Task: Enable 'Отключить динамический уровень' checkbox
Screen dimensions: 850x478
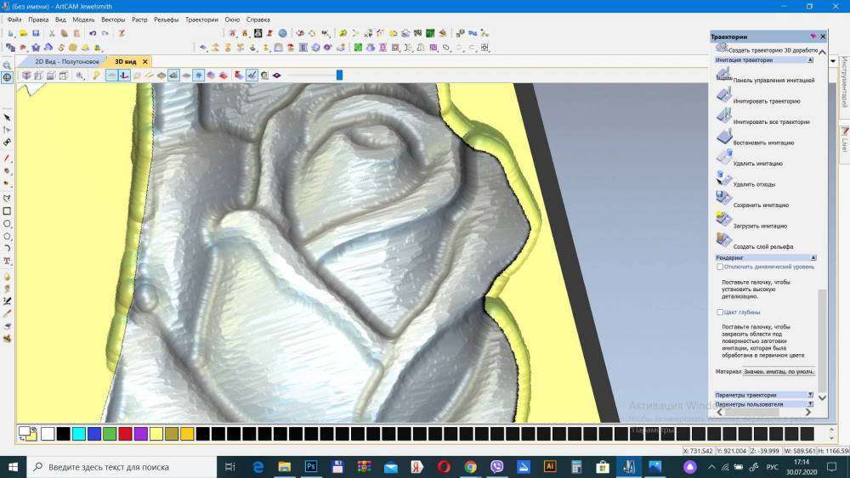Action: coord(720,267)
